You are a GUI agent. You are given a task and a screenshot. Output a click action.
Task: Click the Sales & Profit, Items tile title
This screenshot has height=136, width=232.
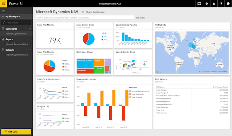tap(125, 52)
